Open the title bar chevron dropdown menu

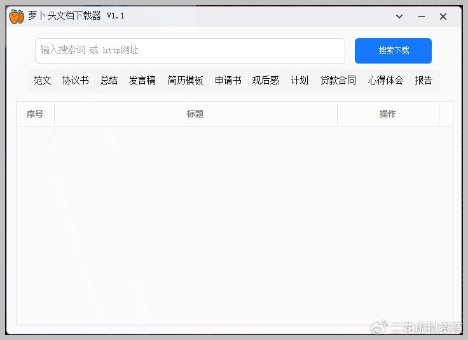pos(399,17)
